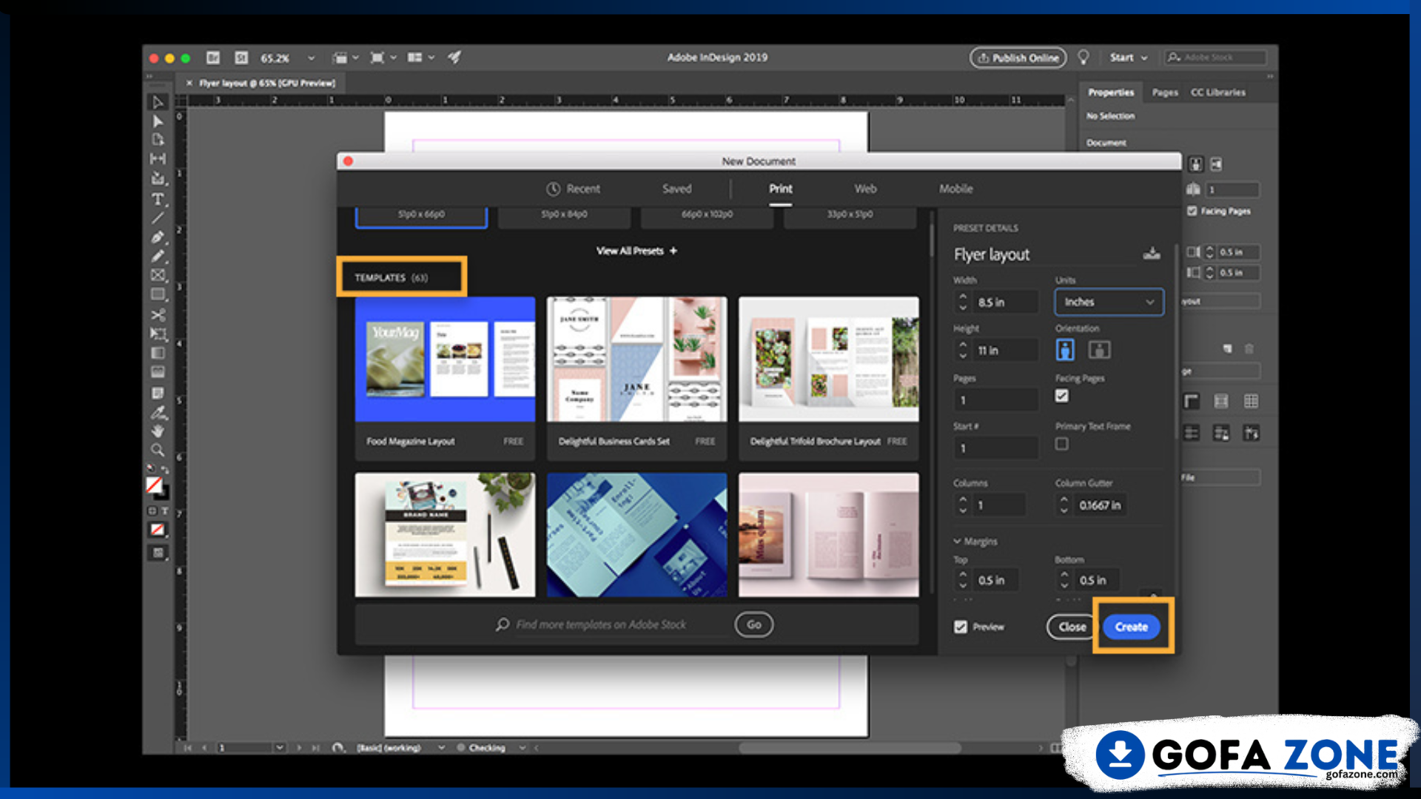This screenshot has width=1421, height=799.
Task: Open the Units dropdown showing Inches
Action: pyautogui.click(x=1109, y=302)
